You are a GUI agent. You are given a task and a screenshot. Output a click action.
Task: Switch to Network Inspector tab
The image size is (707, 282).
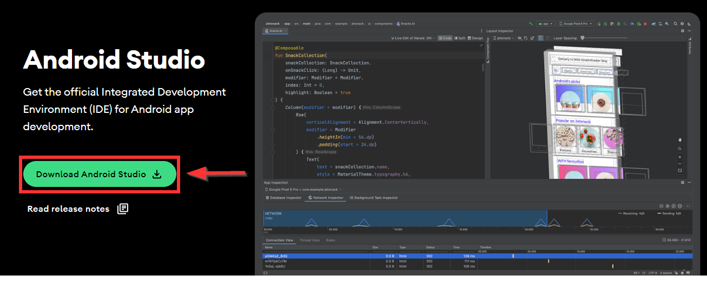pyautogui.click(x=326, y=198)
